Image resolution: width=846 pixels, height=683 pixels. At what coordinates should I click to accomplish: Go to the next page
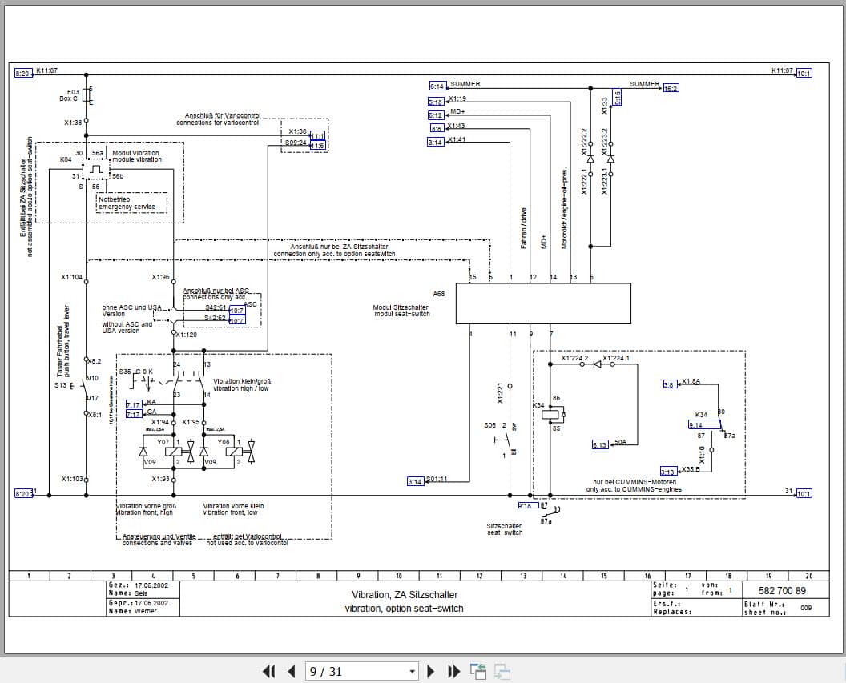[430, 671]
